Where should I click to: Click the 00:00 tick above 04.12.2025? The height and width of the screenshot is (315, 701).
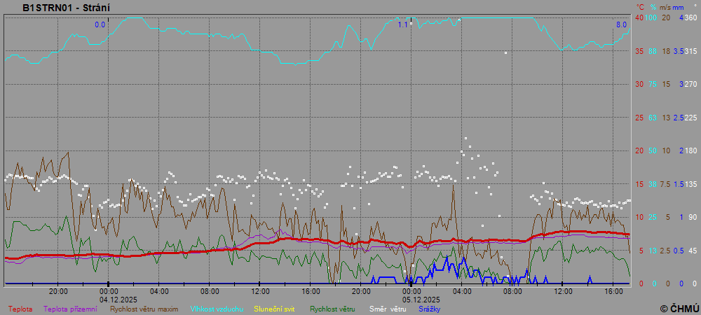[x=109, y=290]
